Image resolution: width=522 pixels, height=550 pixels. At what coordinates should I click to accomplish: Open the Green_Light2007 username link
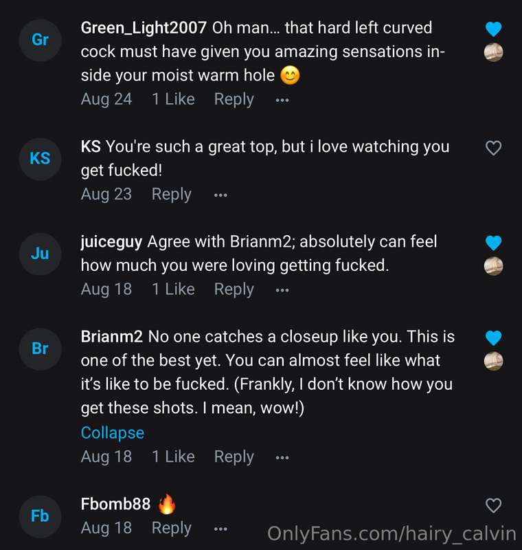point(144,28)
